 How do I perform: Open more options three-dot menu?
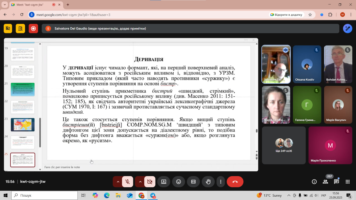(x=221, y=182)
